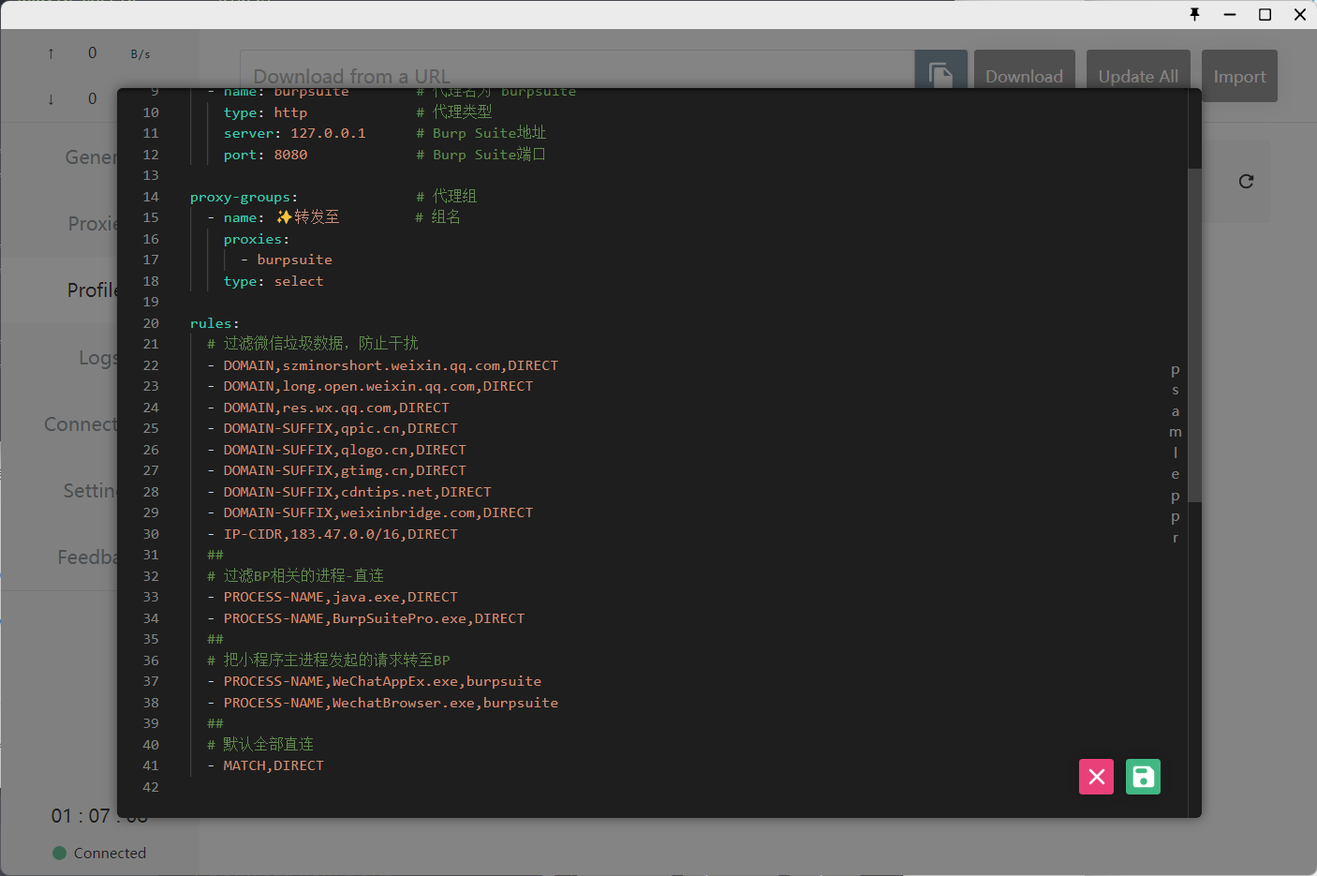Click the java.exe PROCESS-NAME rule
Image resolution: width=1317 pixels, height=876 pixels.
point(333,597)
